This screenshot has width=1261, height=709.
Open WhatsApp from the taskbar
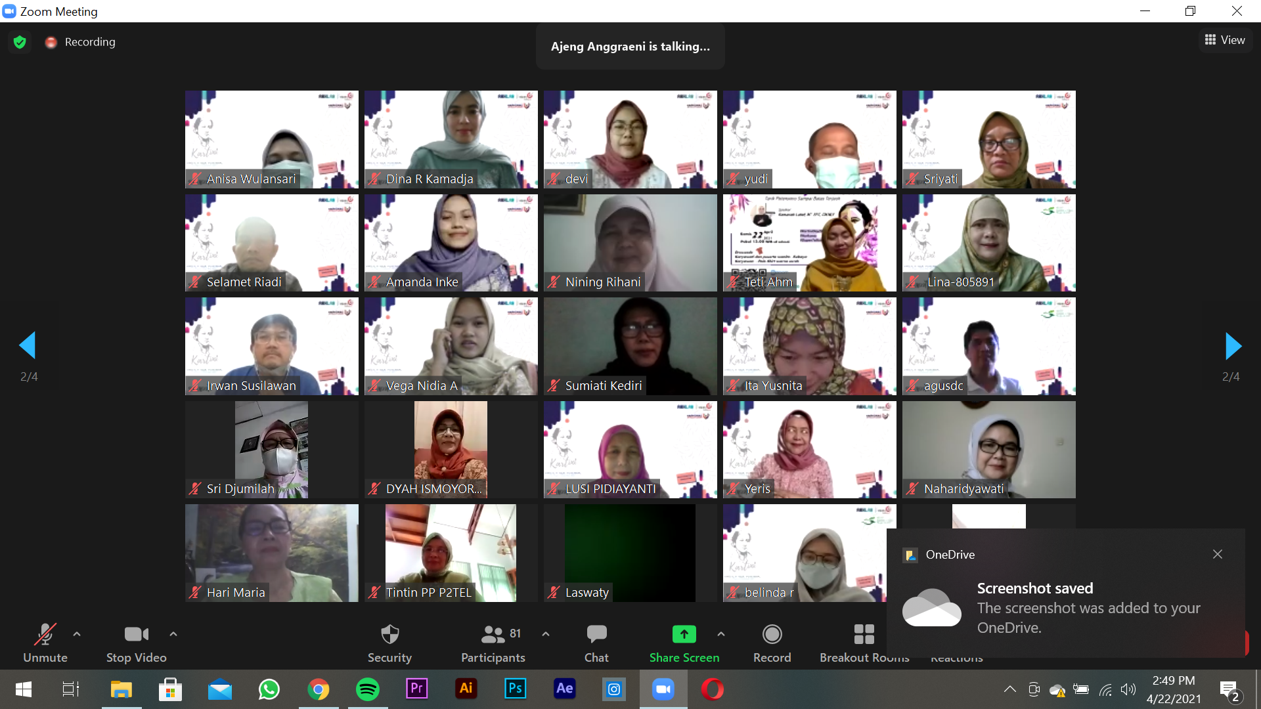269,689
